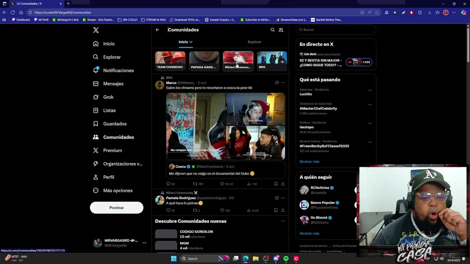Open the quoted Coscu post

[225, 170]
